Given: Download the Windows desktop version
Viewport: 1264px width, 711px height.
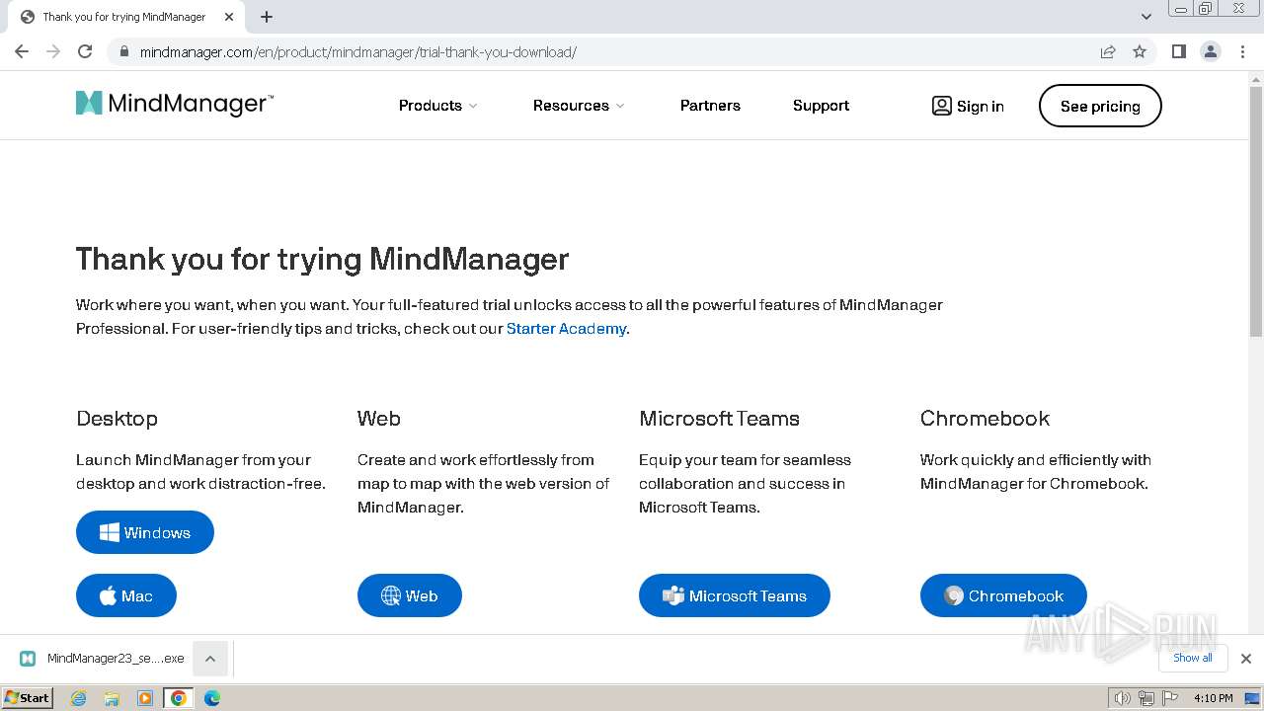Looking at the screenshot, I should (145, 532).
